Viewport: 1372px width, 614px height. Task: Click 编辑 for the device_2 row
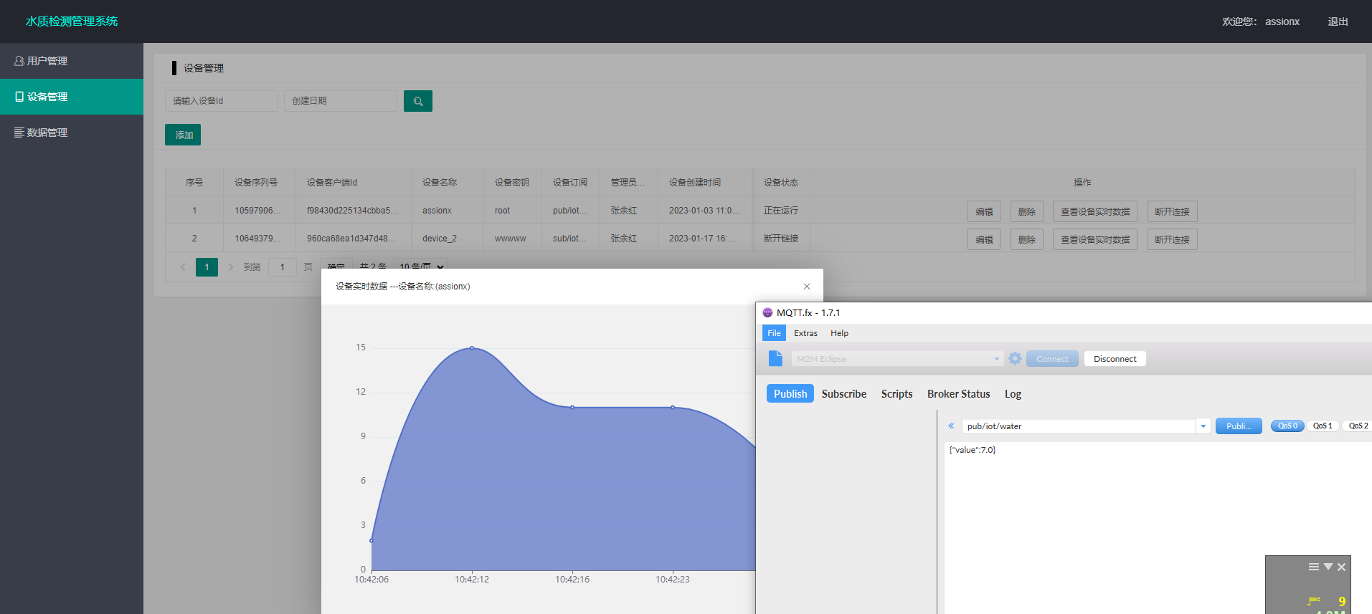[984, 239]
